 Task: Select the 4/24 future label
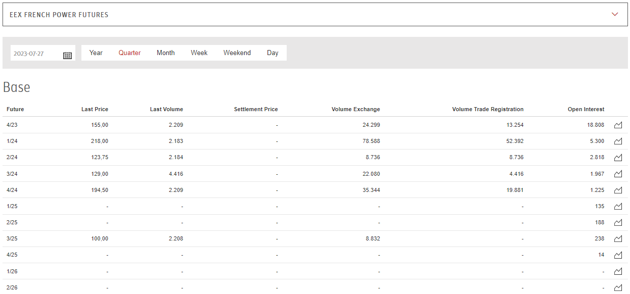[12, 190]
